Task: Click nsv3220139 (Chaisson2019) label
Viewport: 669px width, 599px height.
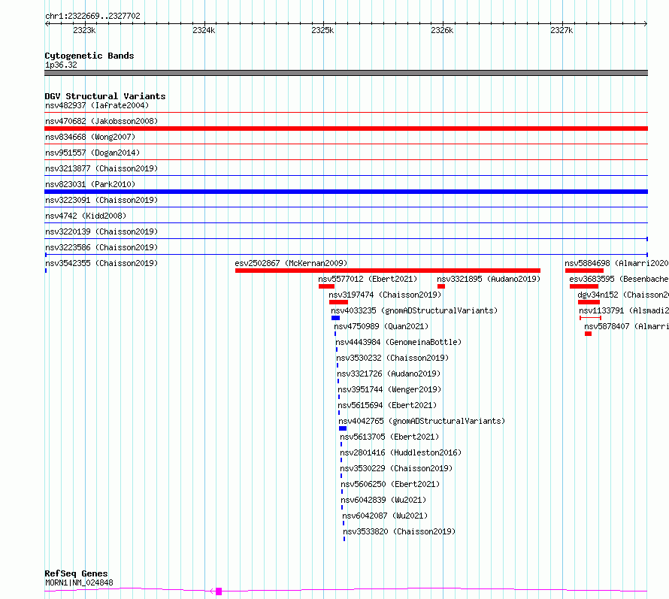Action: (x=101, y=231)
